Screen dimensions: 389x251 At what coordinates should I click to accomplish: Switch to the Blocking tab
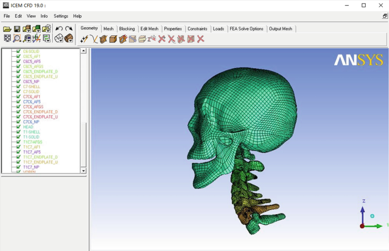127,29
